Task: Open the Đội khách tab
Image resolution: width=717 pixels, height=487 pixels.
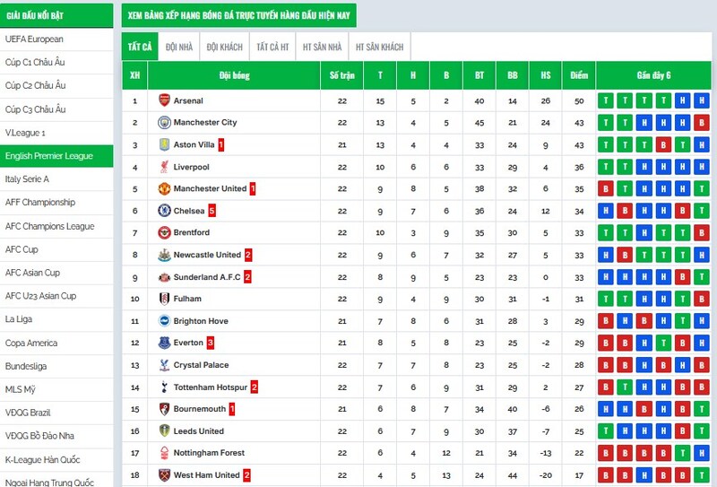Action: click(224, 47)
